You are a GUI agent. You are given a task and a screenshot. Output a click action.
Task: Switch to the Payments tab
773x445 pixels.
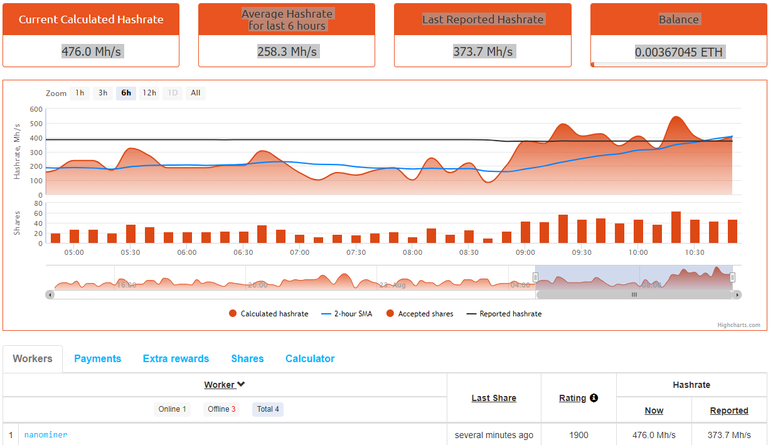tap(97, 359)
